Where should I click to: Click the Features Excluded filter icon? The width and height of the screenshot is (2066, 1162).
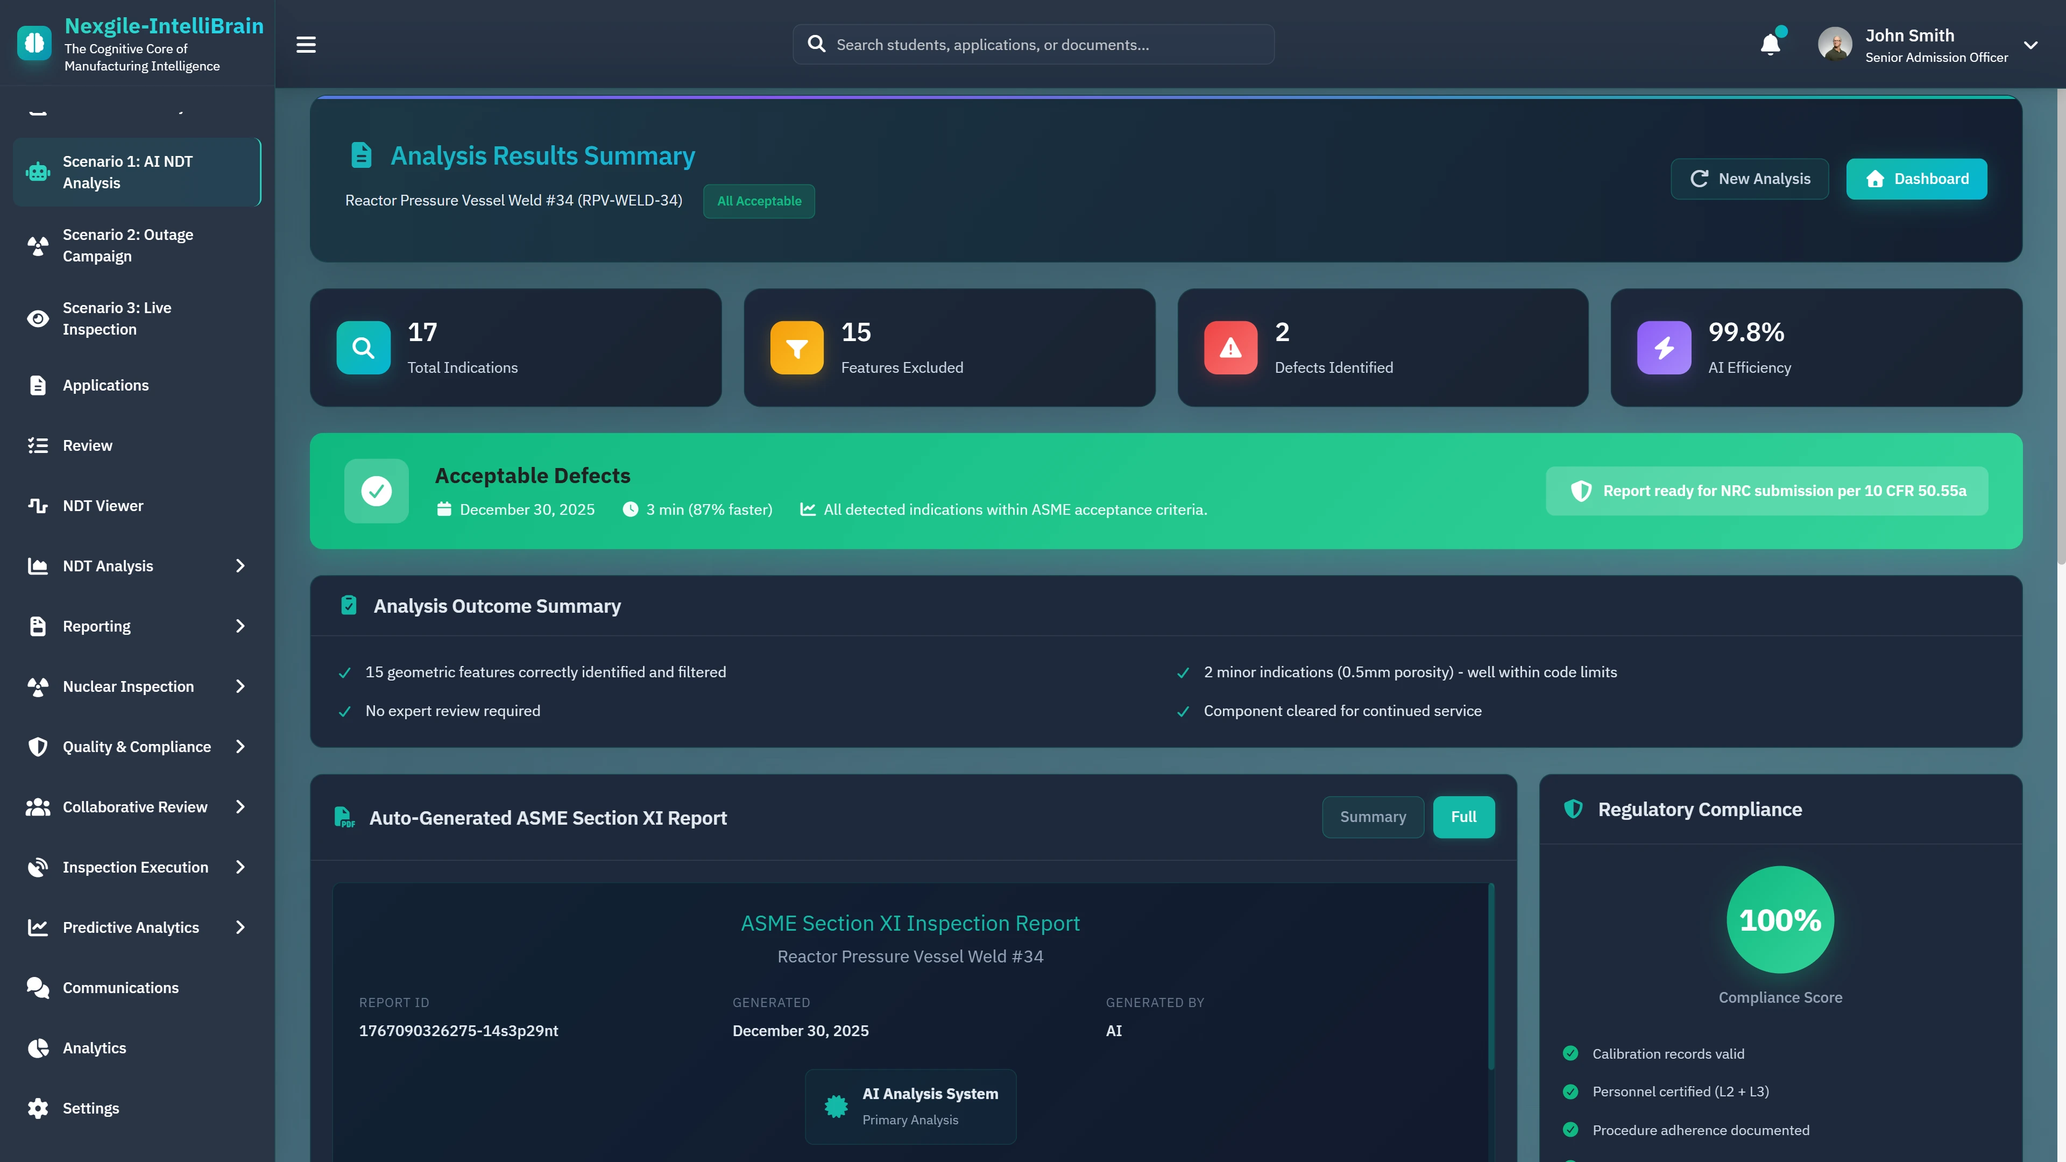796,347
